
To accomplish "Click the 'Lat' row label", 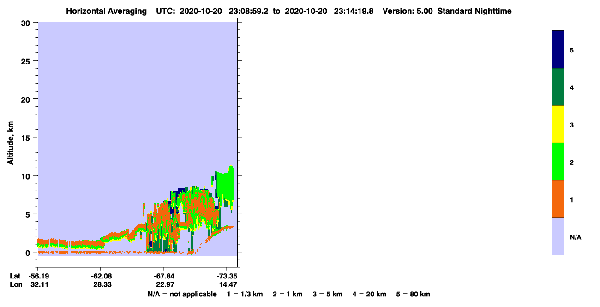I will pos(15,276).
